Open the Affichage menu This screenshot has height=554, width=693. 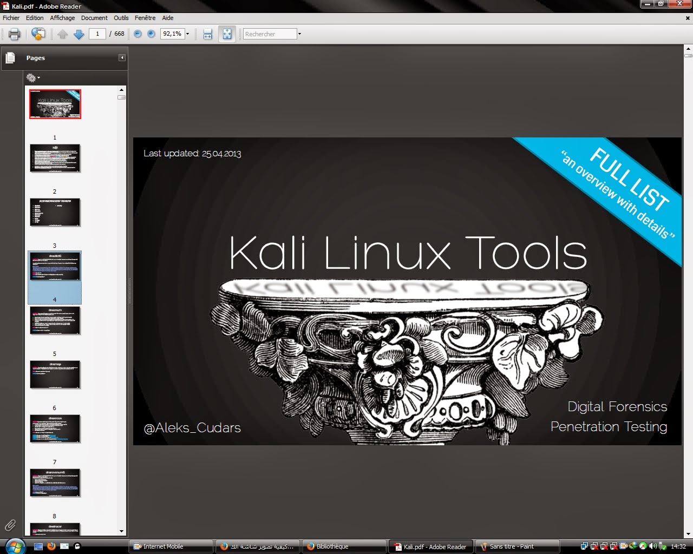click(62, 18)
